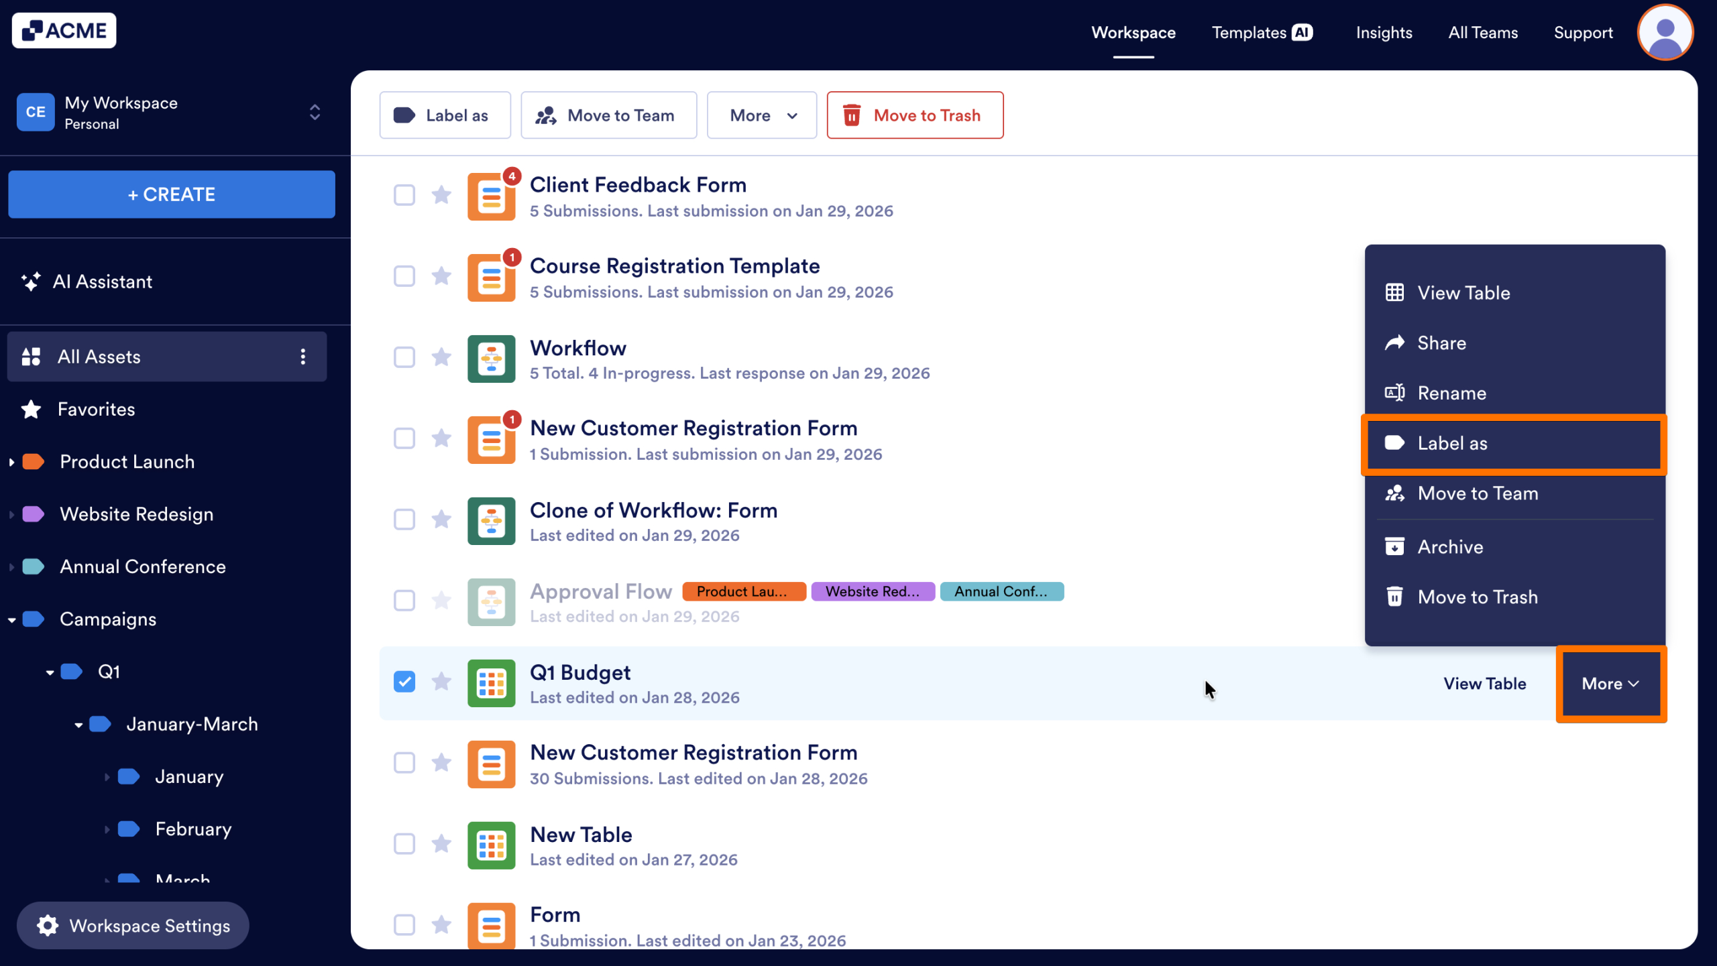Switch to the Insights tab
This screenshot has width=1717, height=966.
pyautogui.click(x=1384, y=32)
